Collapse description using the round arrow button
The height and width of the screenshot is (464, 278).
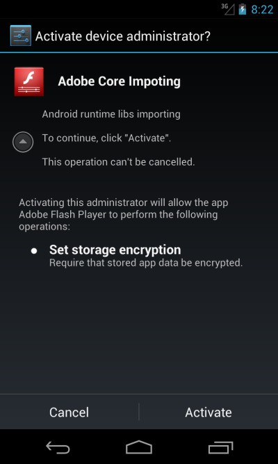click(x=23, y=142)
